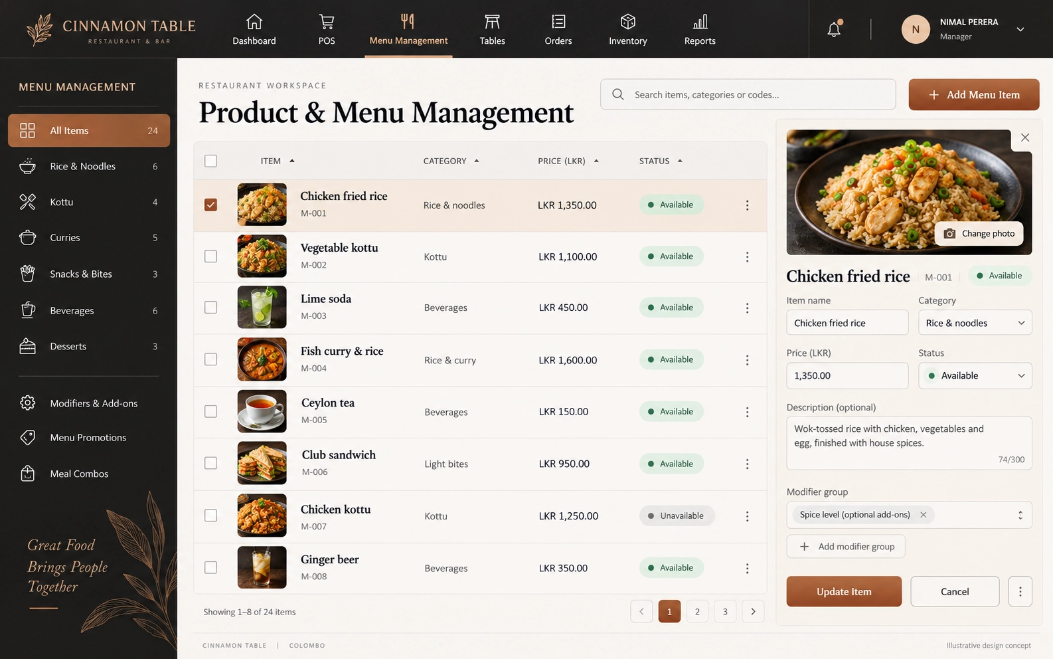Click Add modifier group button
The image size is (1053, 659).
click(846, 546)
